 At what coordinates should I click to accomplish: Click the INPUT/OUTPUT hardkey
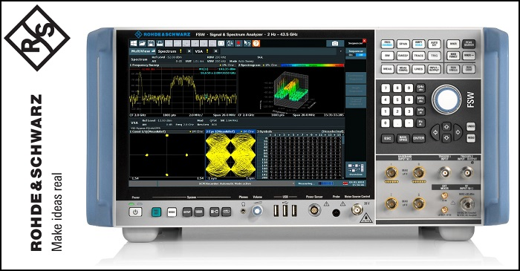(x=434, y=69)
